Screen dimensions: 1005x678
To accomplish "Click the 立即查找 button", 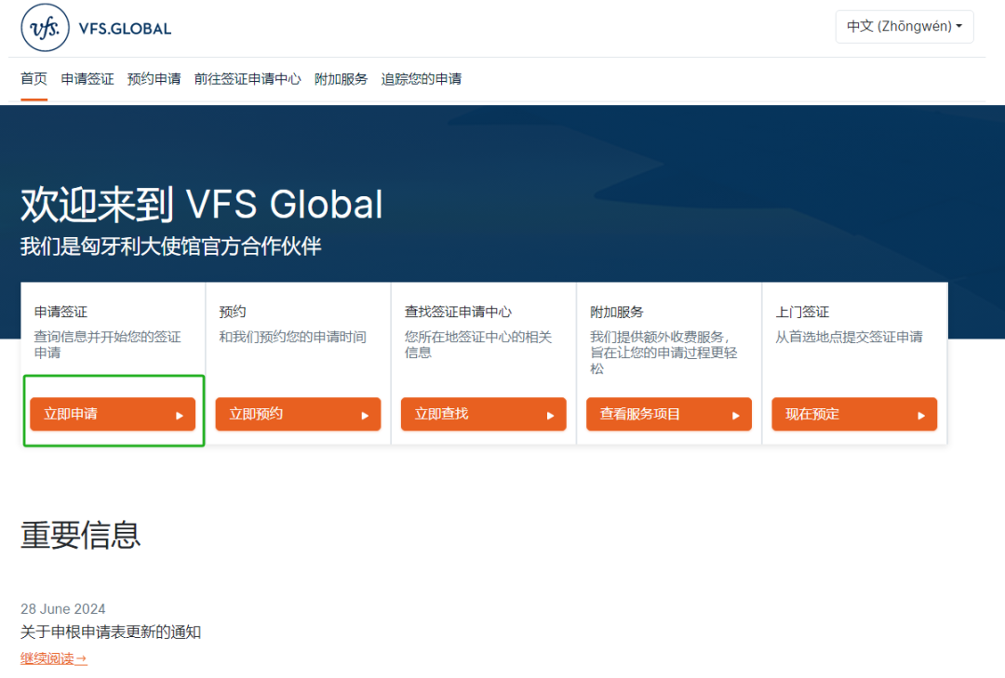I will click(483, 414).
